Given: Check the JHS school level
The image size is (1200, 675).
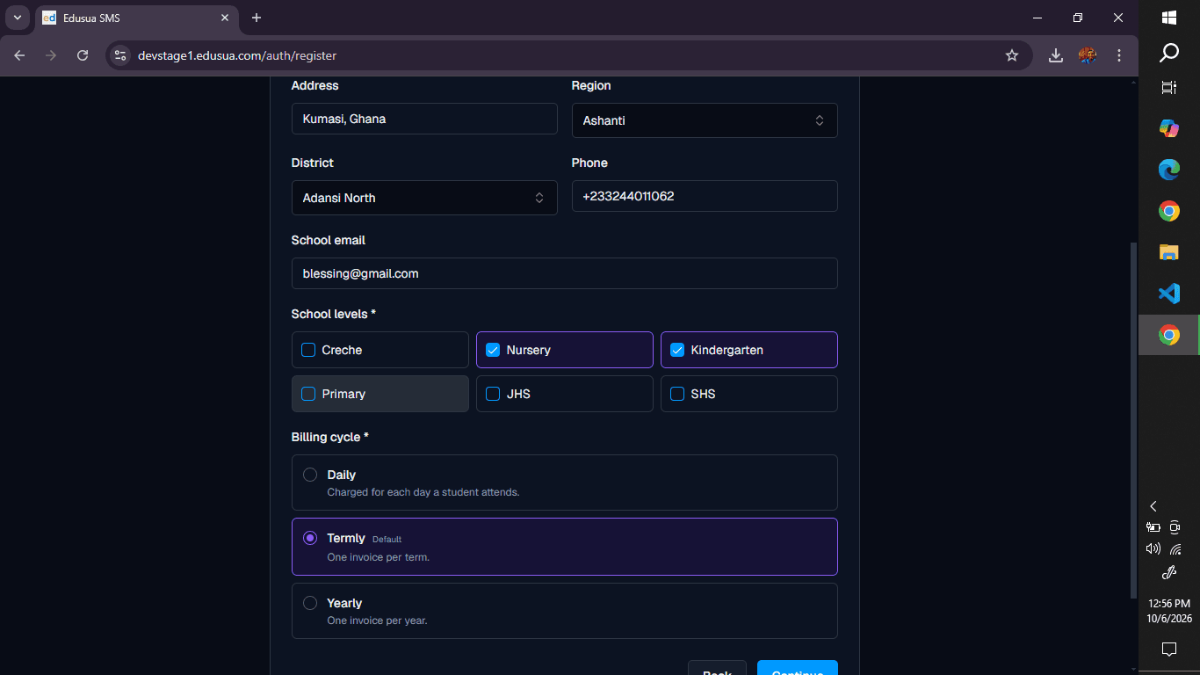Looking at the screenshot, I should click(x=493, y=394).
